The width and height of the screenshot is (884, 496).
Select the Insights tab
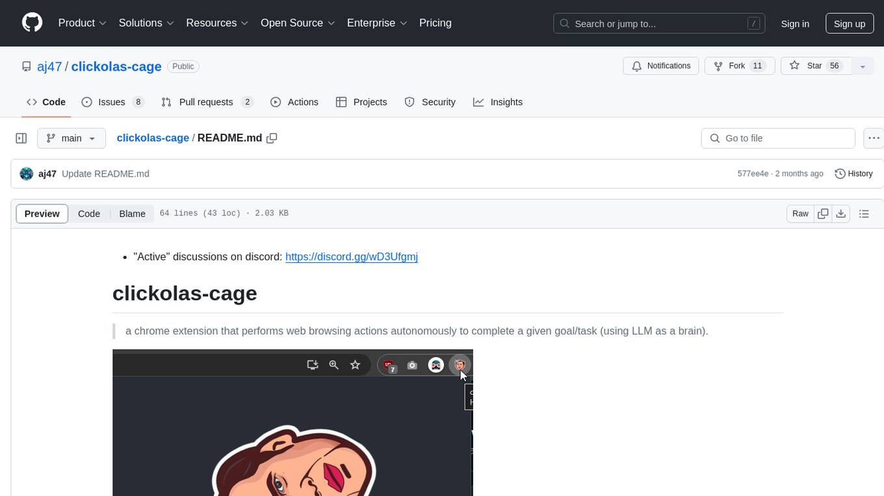coord(498,102)
